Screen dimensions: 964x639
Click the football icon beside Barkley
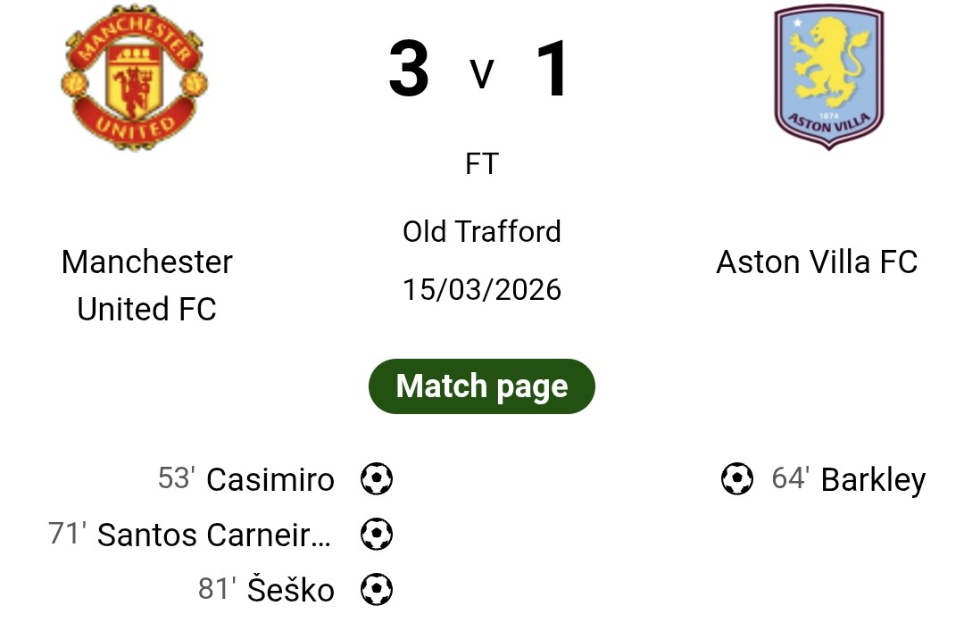(736, 479)
